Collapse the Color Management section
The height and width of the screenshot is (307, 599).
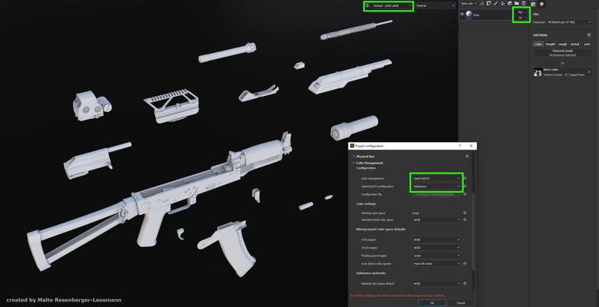tap(354, 163)
